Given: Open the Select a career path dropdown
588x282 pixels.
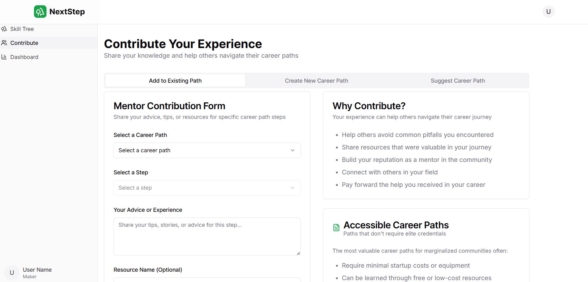Looking at the screenshot, I should click(x=203, y=150).
